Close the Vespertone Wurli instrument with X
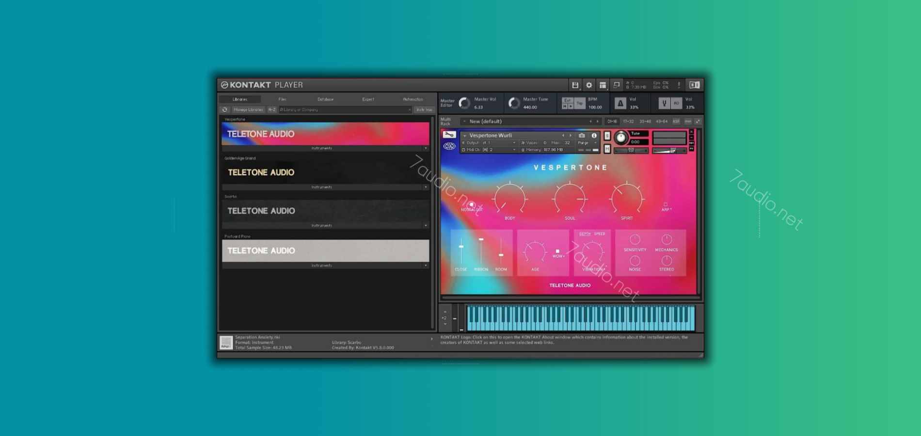The image size is (921, 436). (692, 132)
